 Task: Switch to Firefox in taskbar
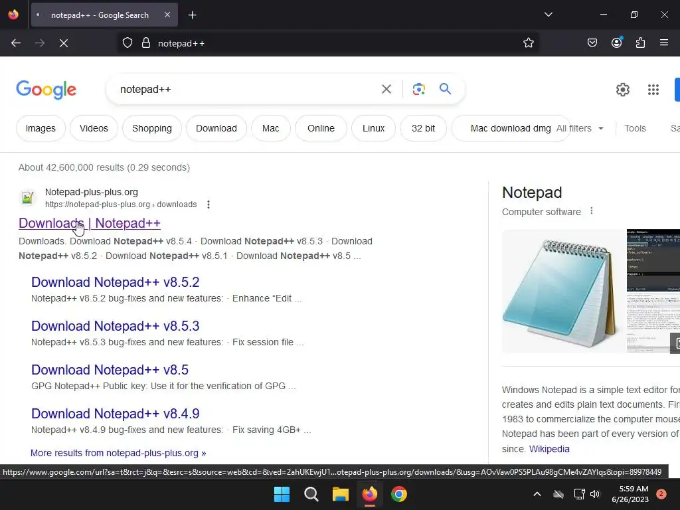[x=369, y=494]
